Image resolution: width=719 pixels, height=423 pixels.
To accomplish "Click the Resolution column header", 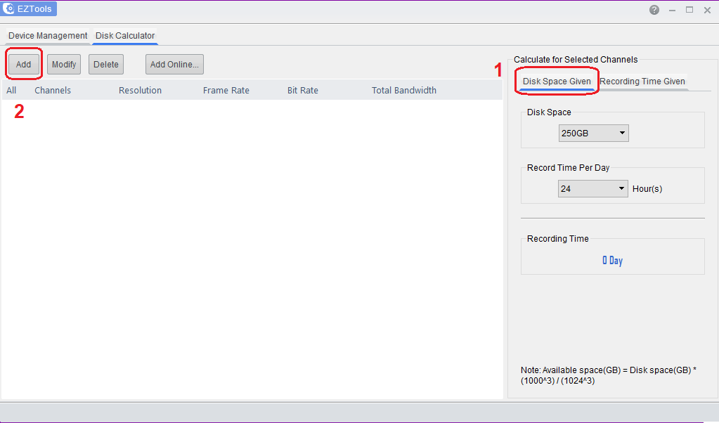I will 140,90.
